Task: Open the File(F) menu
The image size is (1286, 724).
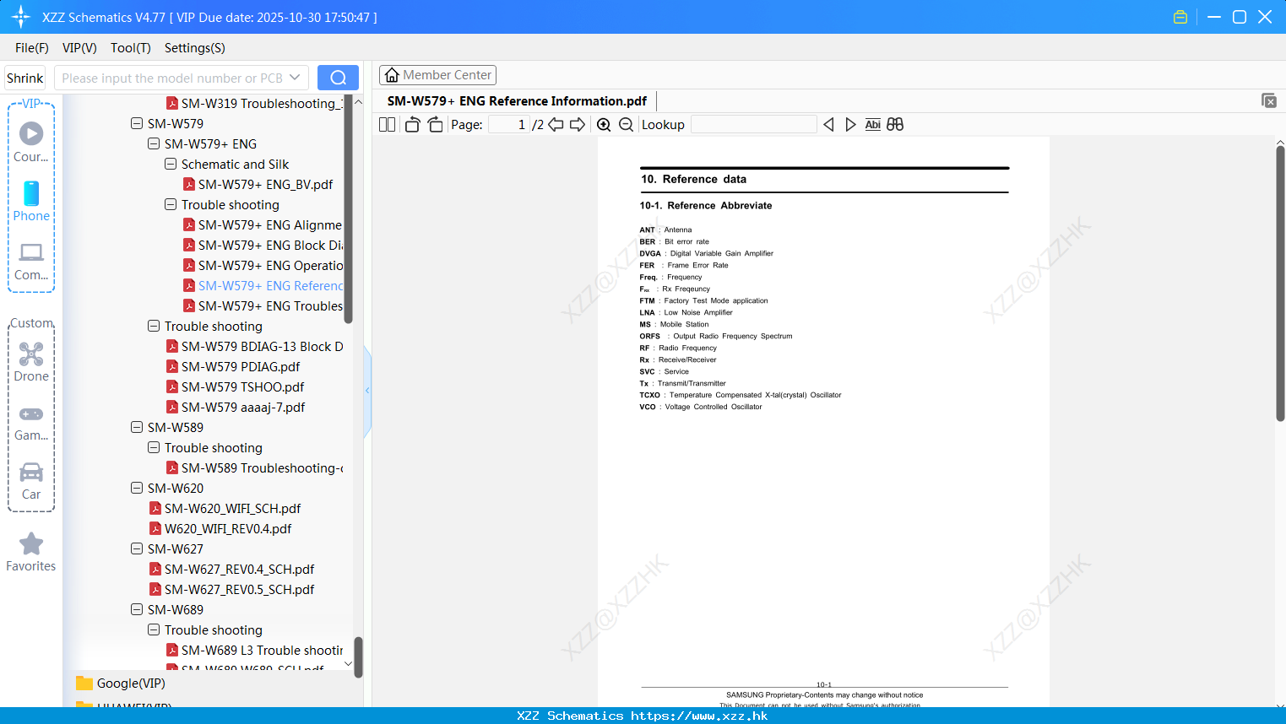Action: click(x=32, y=47)
